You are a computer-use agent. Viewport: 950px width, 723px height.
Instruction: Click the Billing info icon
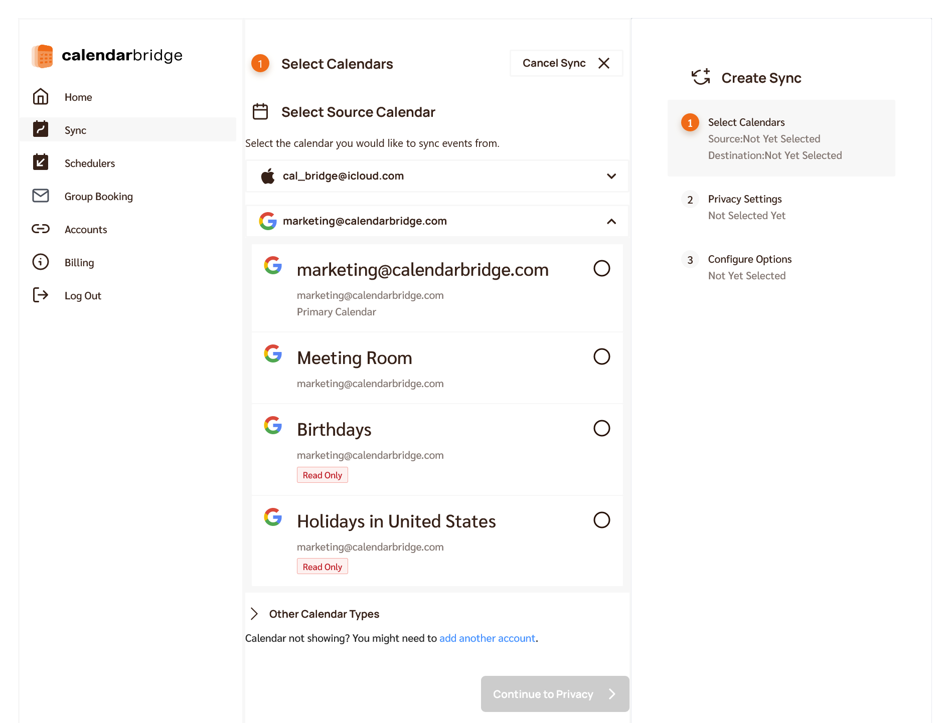coord(41,262)
